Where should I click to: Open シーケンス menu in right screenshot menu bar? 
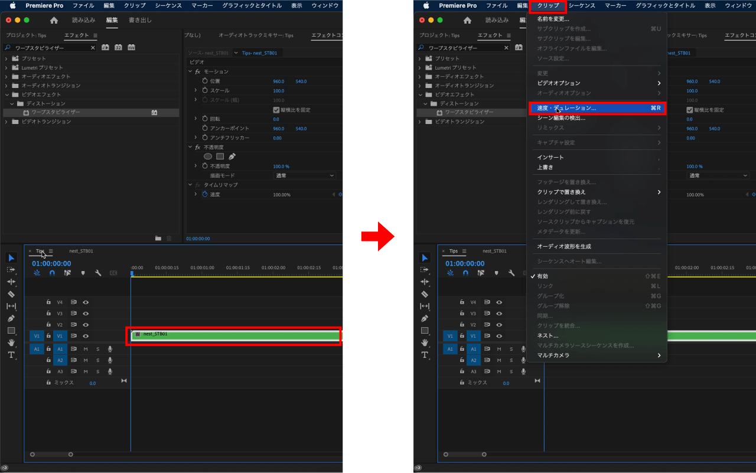[x=582, y=5]
